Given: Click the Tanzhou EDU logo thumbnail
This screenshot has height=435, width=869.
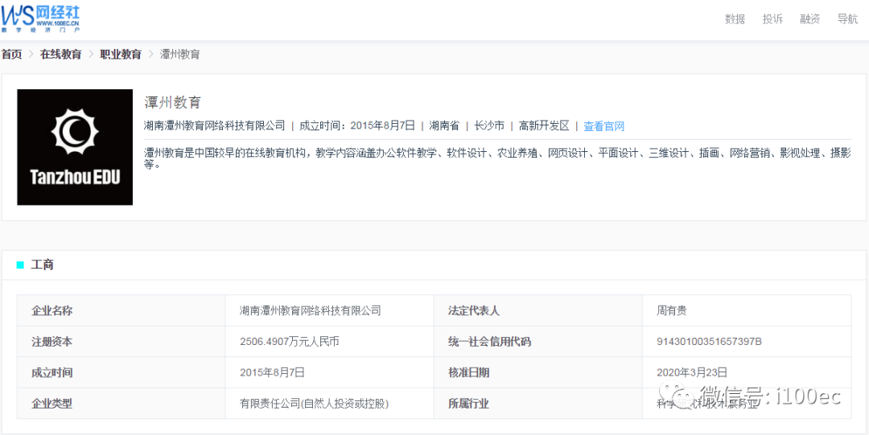Looking at the screenshot, I should pyautogui.click(x=75, y=147).
